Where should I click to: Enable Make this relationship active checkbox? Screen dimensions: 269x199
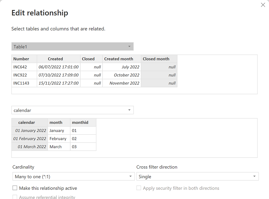click(15, 188)
